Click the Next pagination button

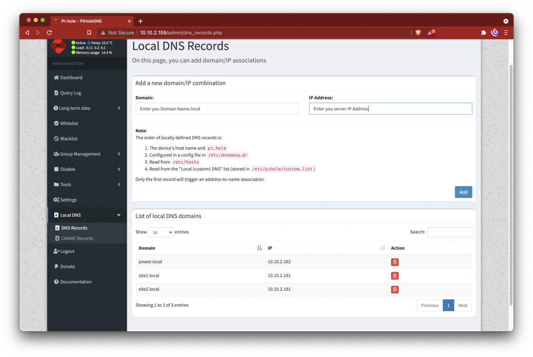463,305
